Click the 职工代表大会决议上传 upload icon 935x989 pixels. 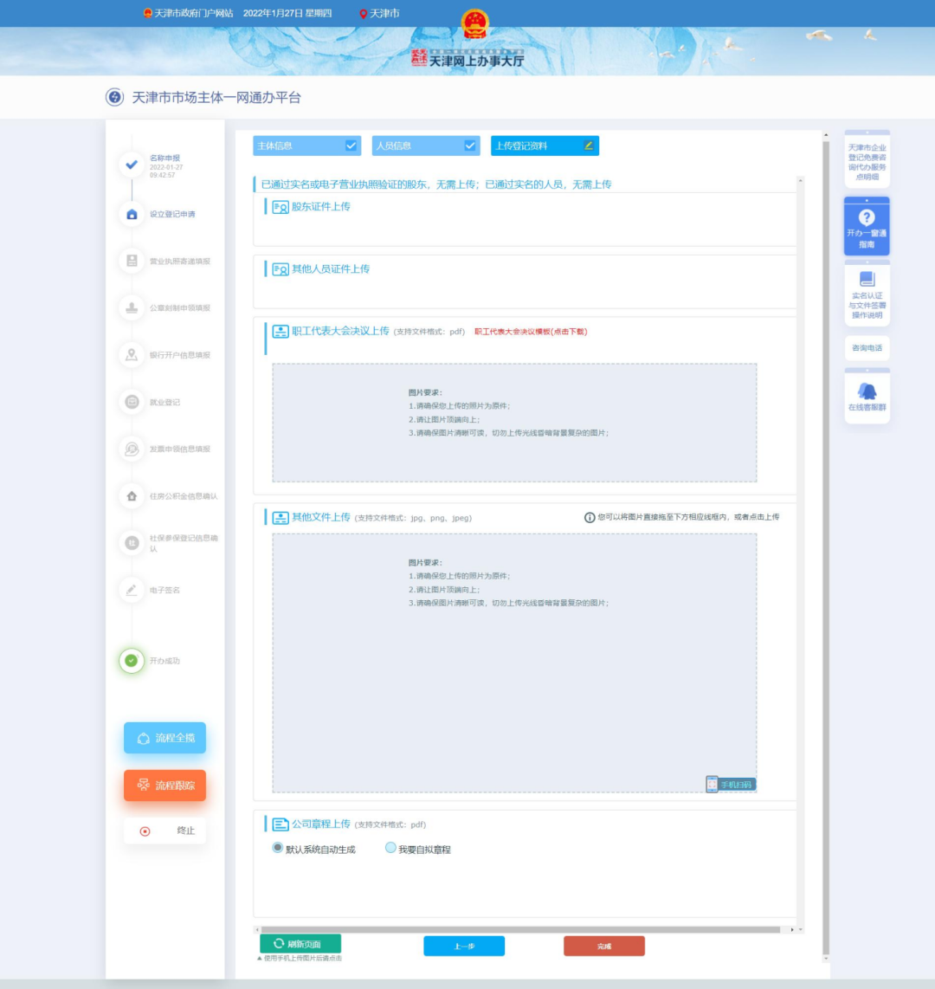280,331
